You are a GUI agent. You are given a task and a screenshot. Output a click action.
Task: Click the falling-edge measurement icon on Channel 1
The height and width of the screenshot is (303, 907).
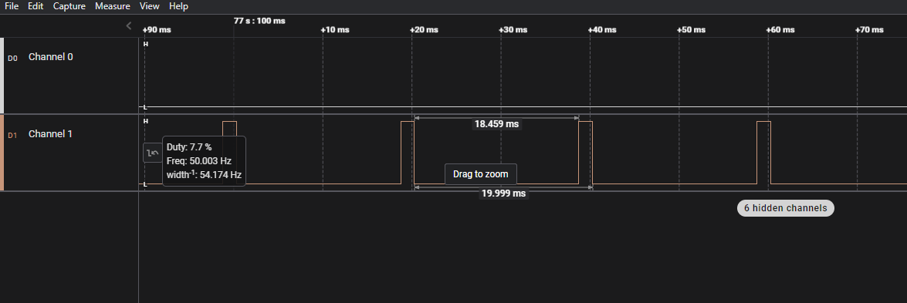pos(153,153)
